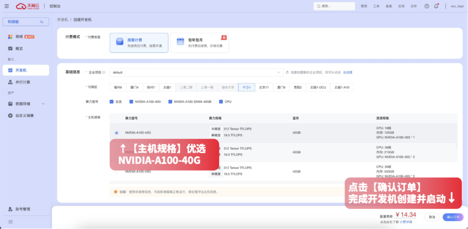Open the 企业项目 default dropdown

click(x=196, y=72)
